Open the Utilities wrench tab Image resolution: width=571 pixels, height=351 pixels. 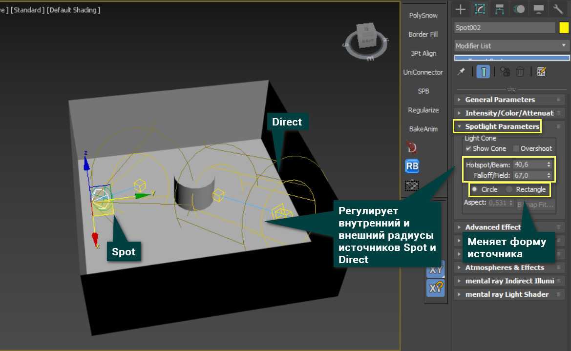click(x=558, y=9)
